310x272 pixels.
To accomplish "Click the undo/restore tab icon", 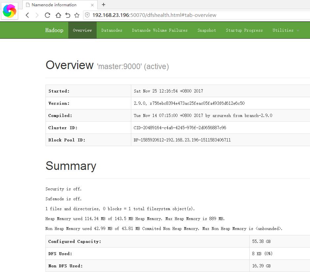I will click(68, 15).
